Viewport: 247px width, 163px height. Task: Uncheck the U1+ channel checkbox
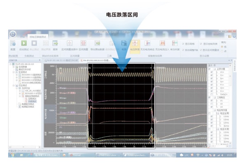click(x=212, y=72)
